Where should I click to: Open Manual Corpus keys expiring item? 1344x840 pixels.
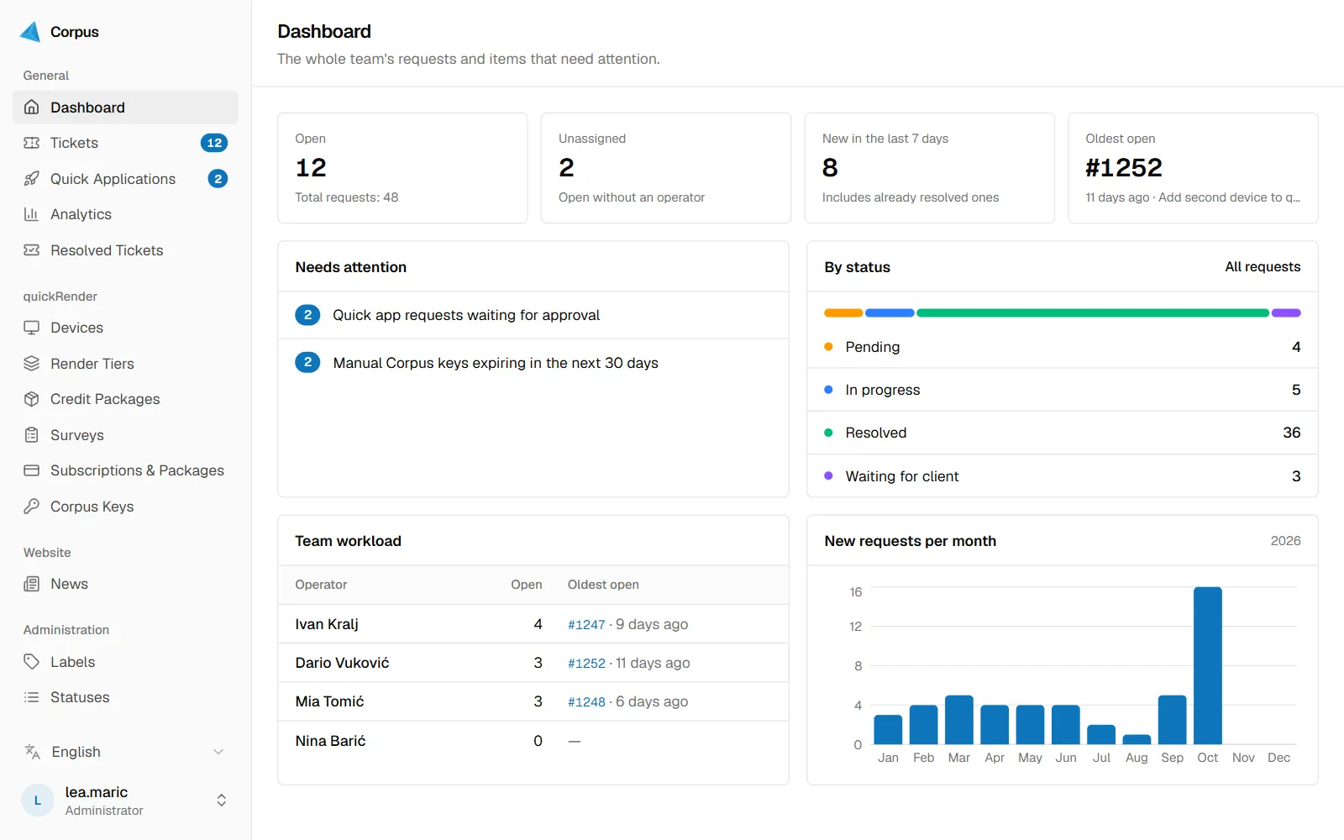[533, 363]
